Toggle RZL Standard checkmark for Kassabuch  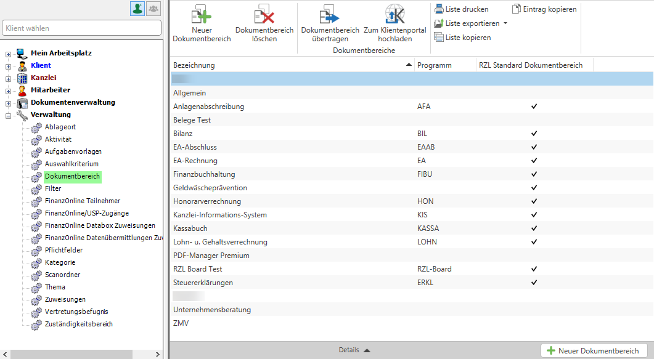tap(534, 228)
